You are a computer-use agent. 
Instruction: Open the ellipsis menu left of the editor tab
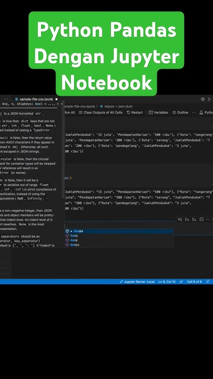pyautogui.click(x=6, y=99)
